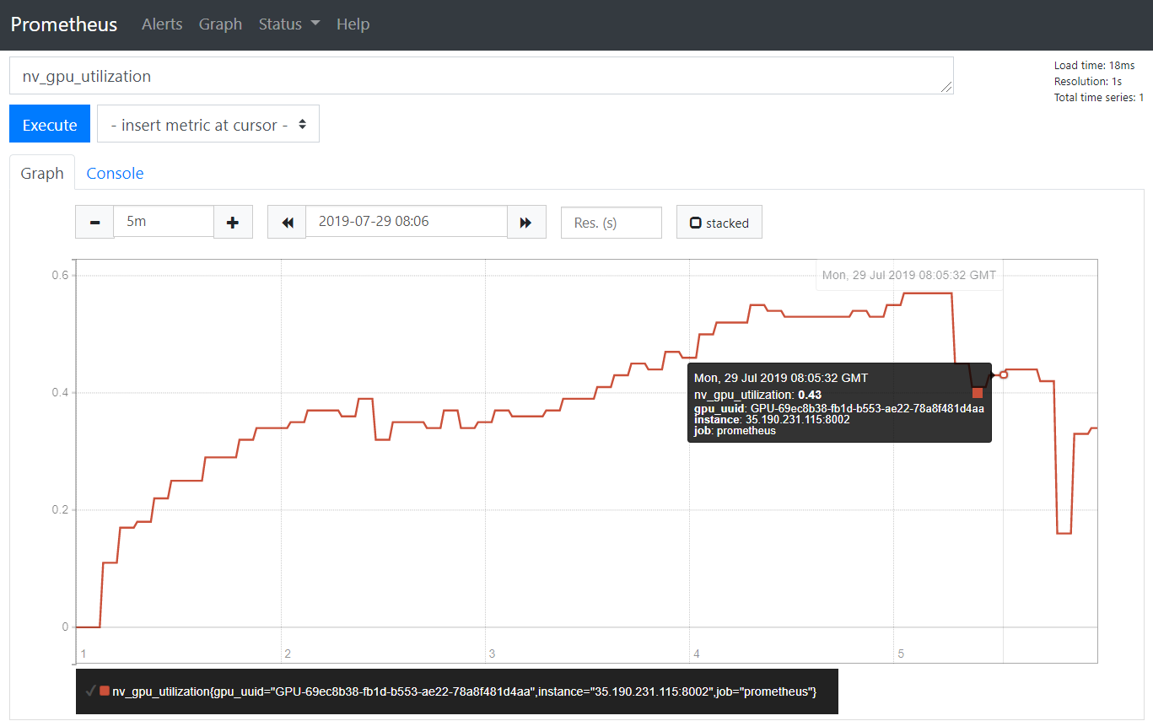Image resolution: width=1153 pixels, height=721 pixels.
Task: Open Help in the navigation bar
Action: [x=353, y=24]
